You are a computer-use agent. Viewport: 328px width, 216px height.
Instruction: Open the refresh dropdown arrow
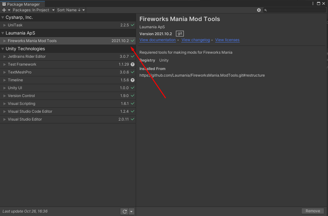(x=131, y=211)
